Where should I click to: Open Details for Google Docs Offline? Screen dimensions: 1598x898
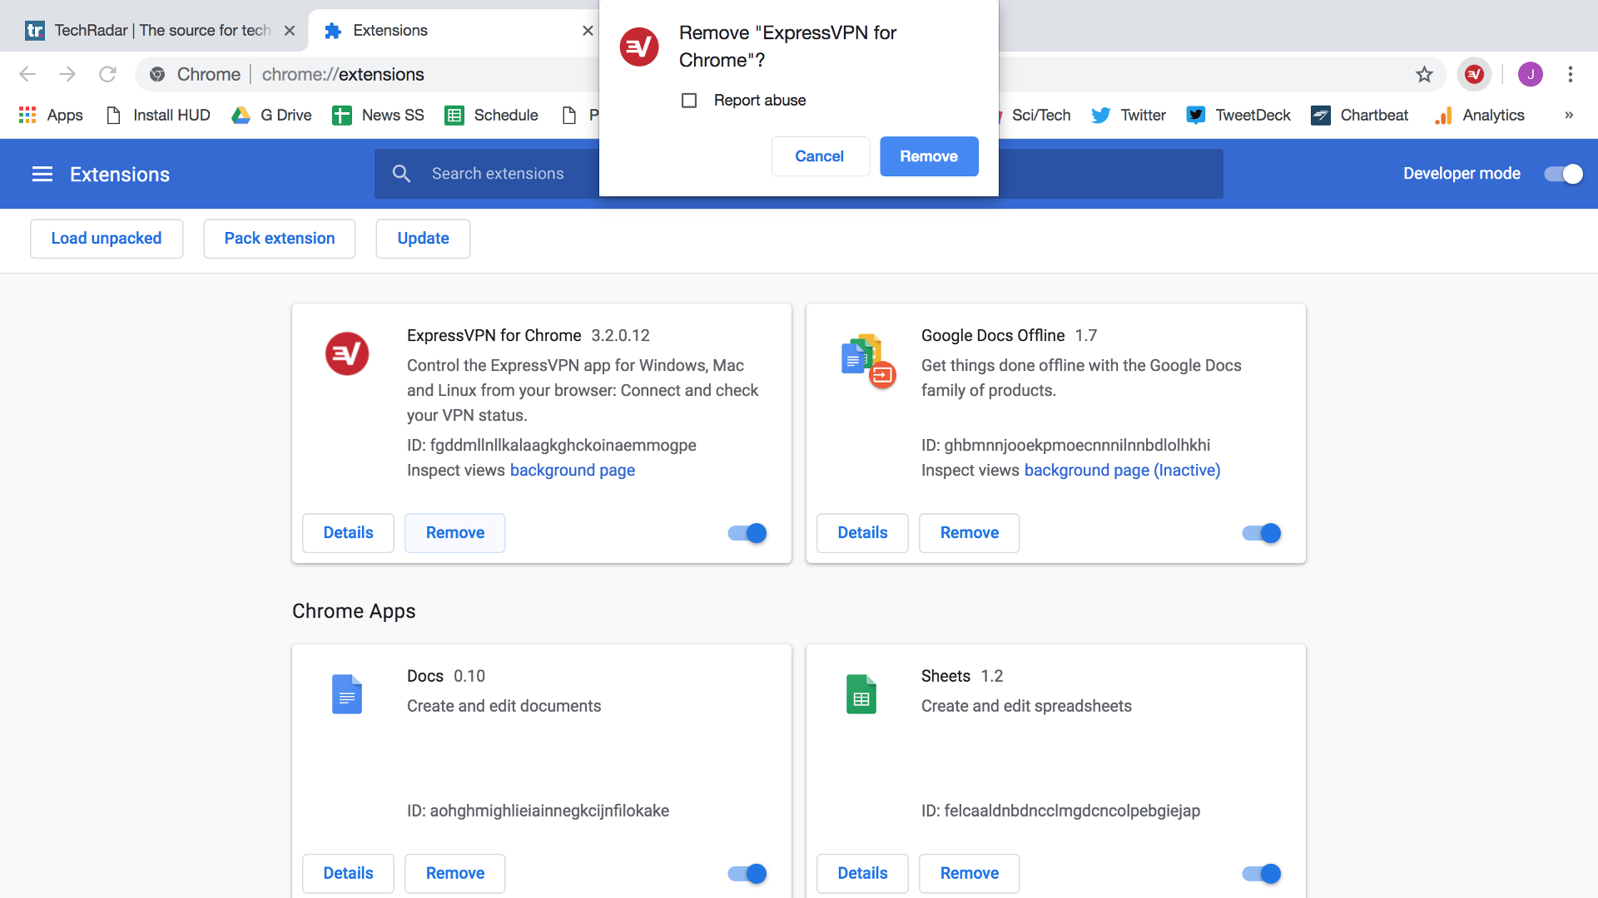tap(862, 533)
